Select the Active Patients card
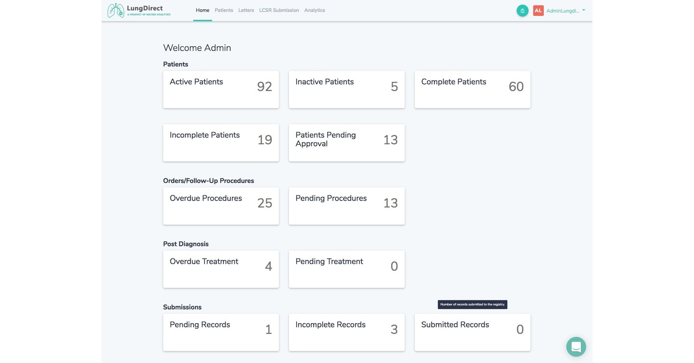Image resolution: width=694 pixels, height=363 pixels. pos(220,89)
